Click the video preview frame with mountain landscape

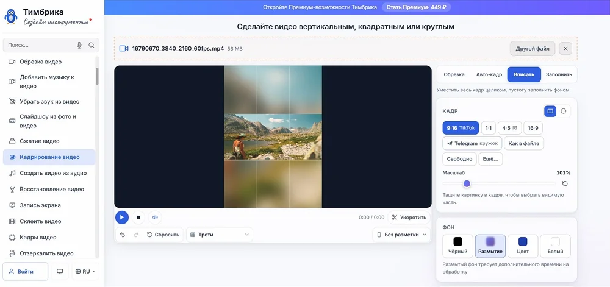coord(273,136)
